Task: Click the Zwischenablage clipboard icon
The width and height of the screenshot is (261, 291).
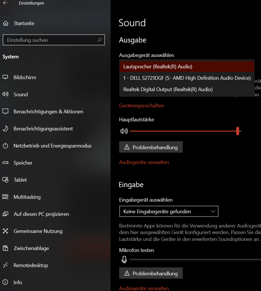Action: point(5,248)
